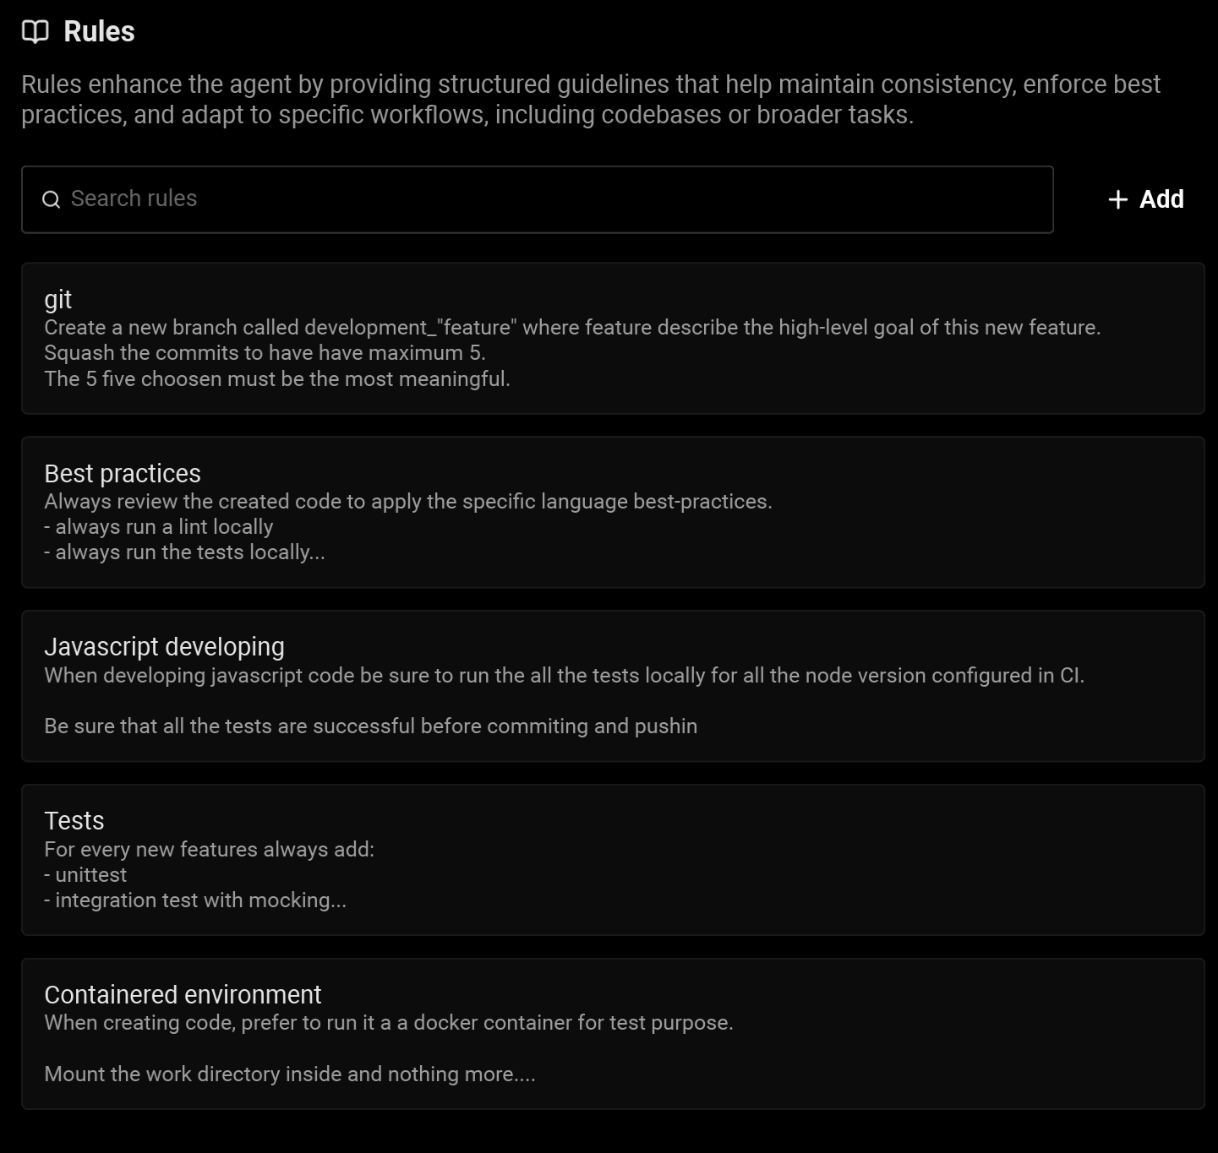Click the open-book Rules icon
This screenshot has width=1218, height=1153.
coord(36,30)
